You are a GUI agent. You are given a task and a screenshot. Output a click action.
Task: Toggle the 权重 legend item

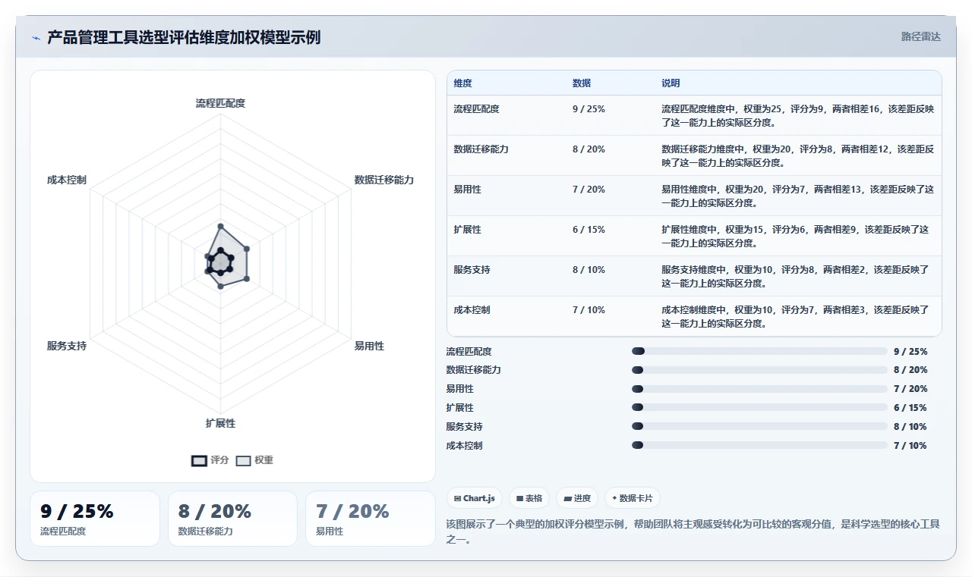(x=254, y=460)
